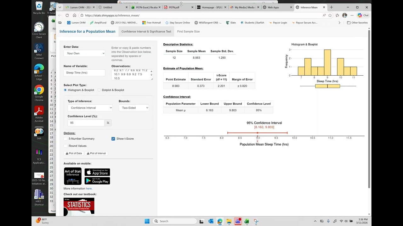Viewport: 403px width, 226px height.
Task: Switch to the P07N-Excel_File.xlsx browser tab
Action: tap(146, 7)
